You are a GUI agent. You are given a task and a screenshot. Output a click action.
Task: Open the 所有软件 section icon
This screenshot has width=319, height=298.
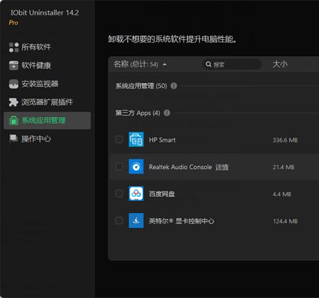click(x=14, y=47)
